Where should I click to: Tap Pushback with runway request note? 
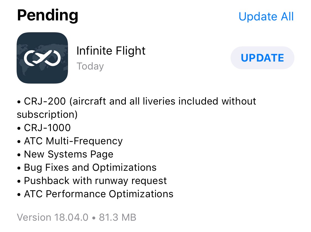pos(95,181)
